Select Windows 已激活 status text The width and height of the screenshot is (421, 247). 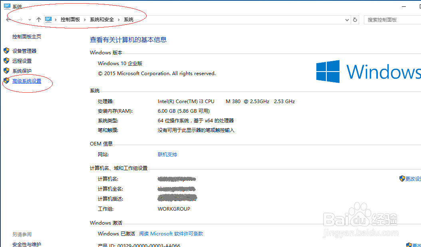(x=116, y=233)
